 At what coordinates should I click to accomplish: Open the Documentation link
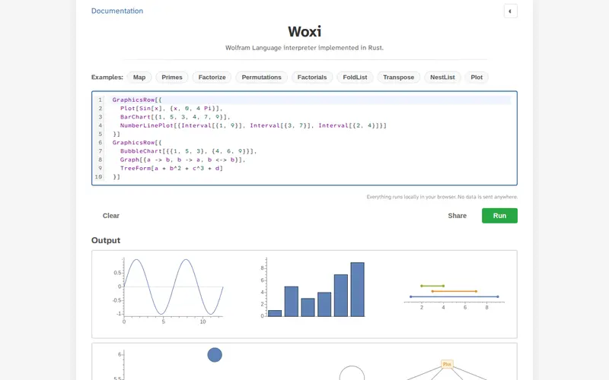click(x=117, y=11)
